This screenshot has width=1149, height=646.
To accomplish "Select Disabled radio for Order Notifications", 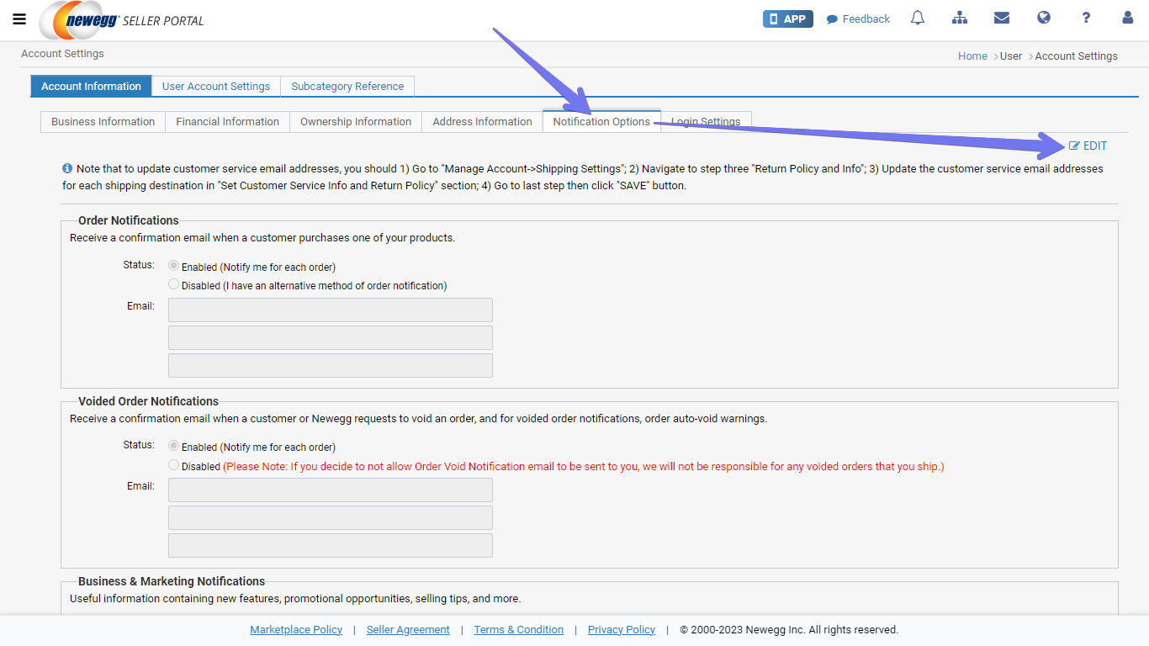I will [x=174, y=284].
